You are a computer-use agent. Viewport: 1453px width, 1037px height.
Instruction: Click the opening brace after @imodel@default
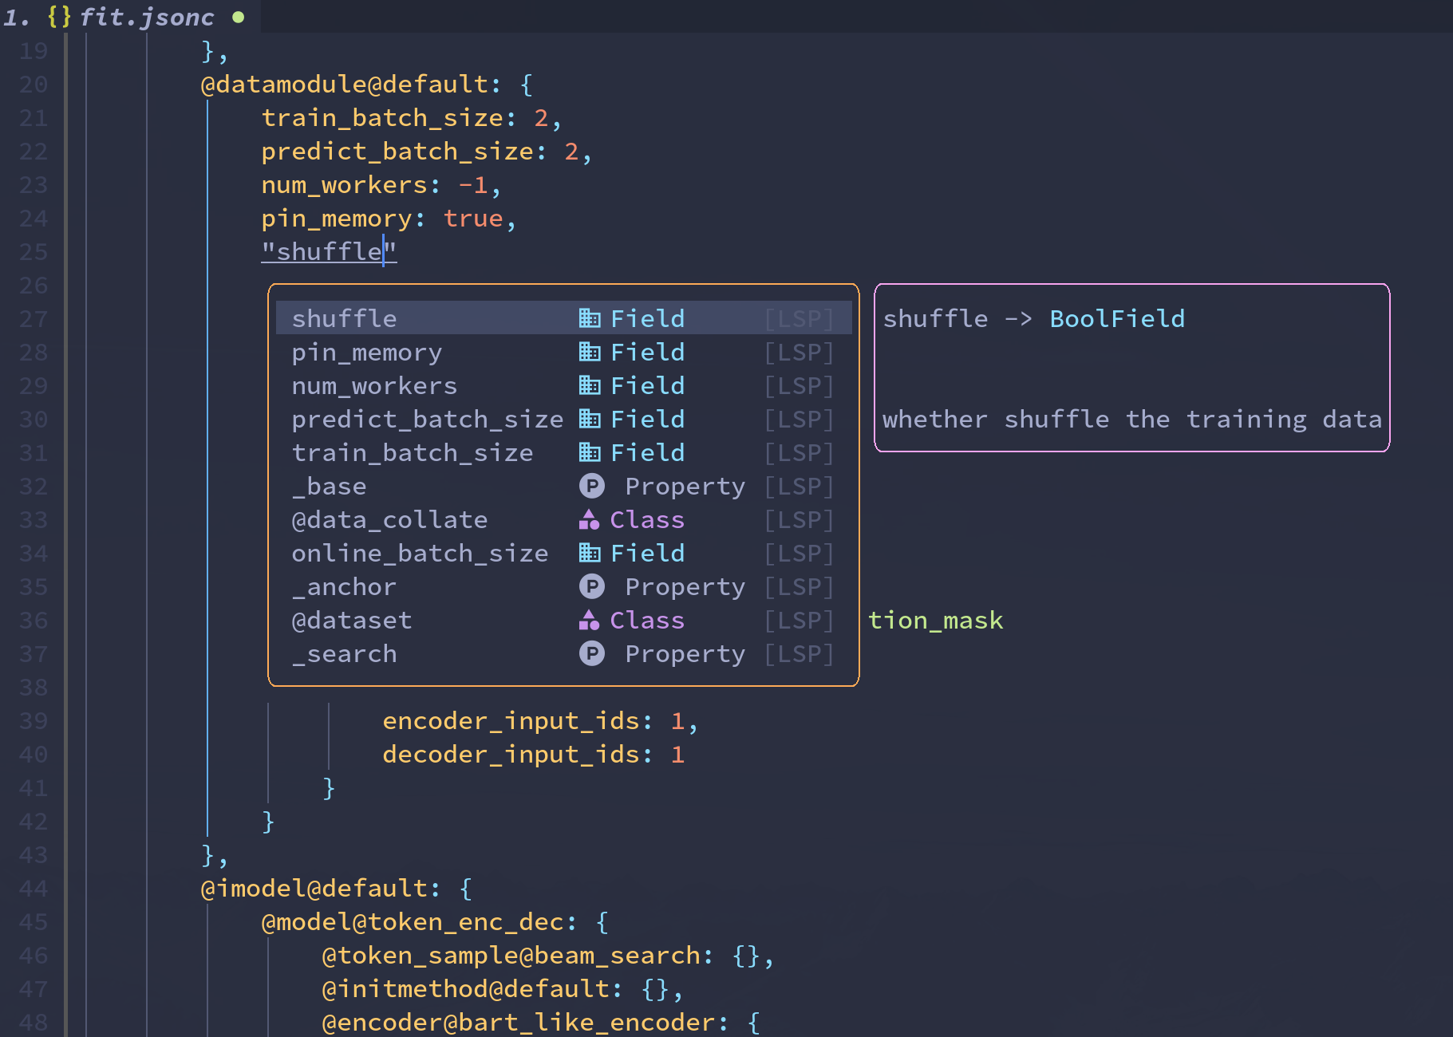coord(466,888)
